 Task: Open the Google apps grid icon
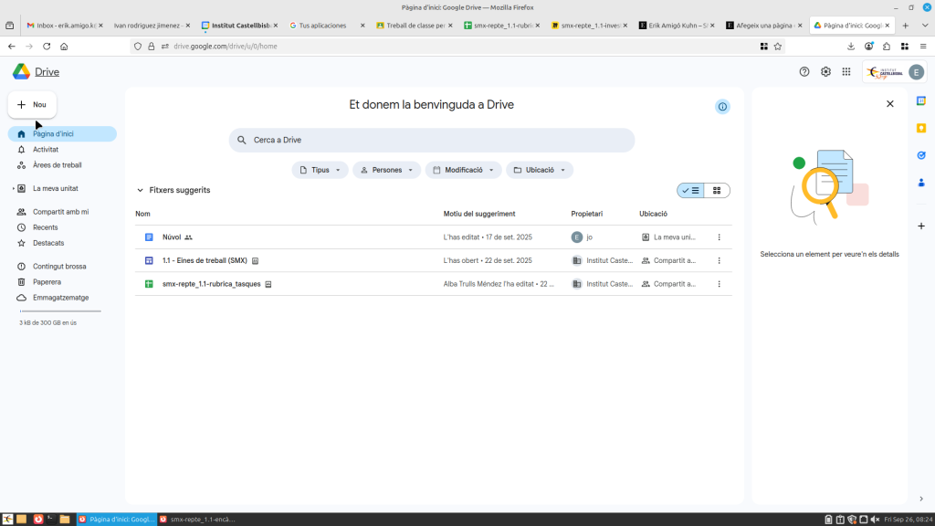coord(846,72)
